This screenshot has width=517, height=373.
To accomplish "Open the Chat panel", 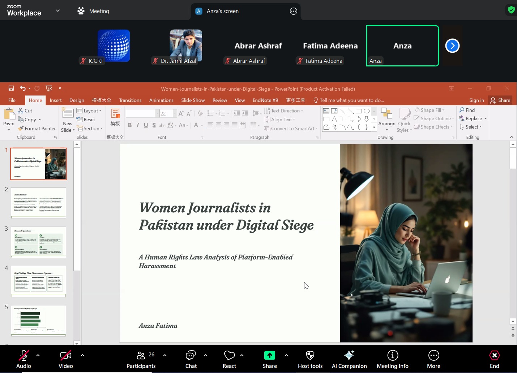I will coord(191,359).
